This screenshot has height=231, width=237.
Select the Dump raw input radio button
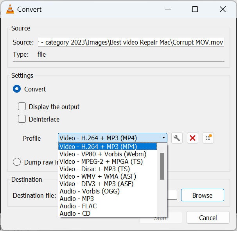[x=17, y=162]
